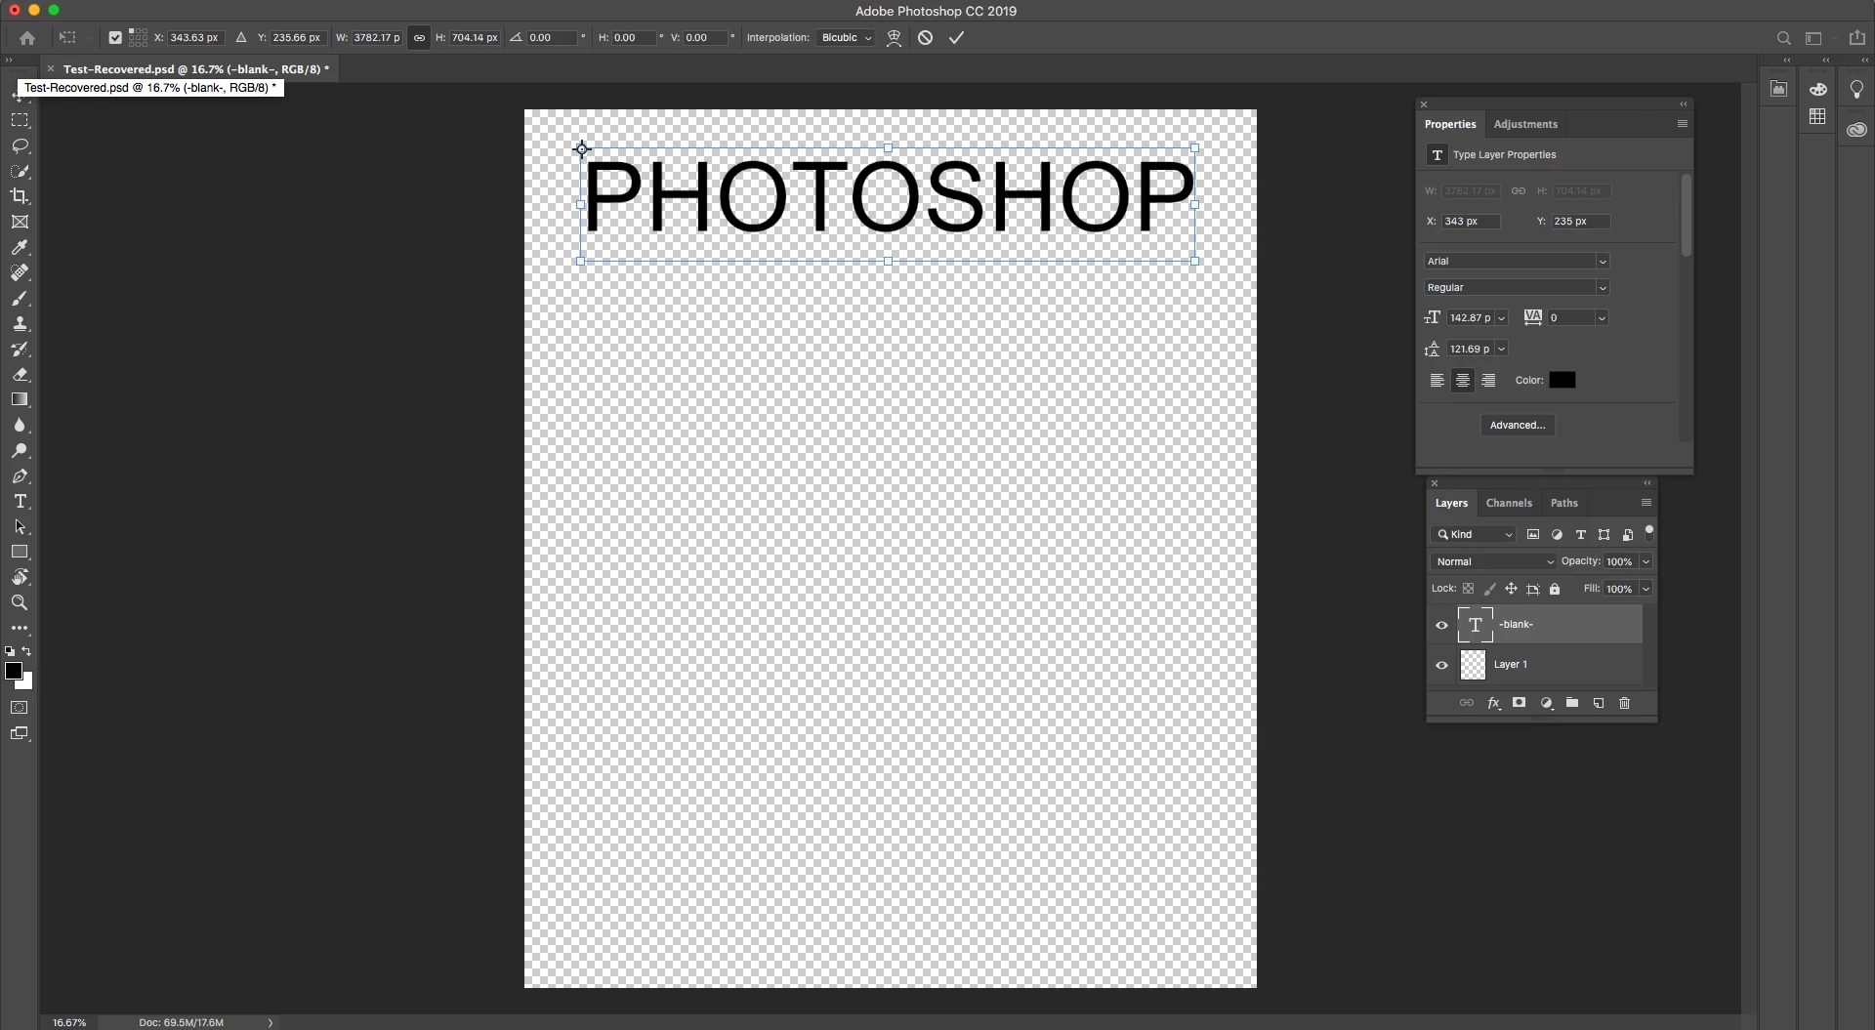The image size is (1875, 1030).
Task: Open the Layers panel flyout menu
Action: tap(1646, 504)
